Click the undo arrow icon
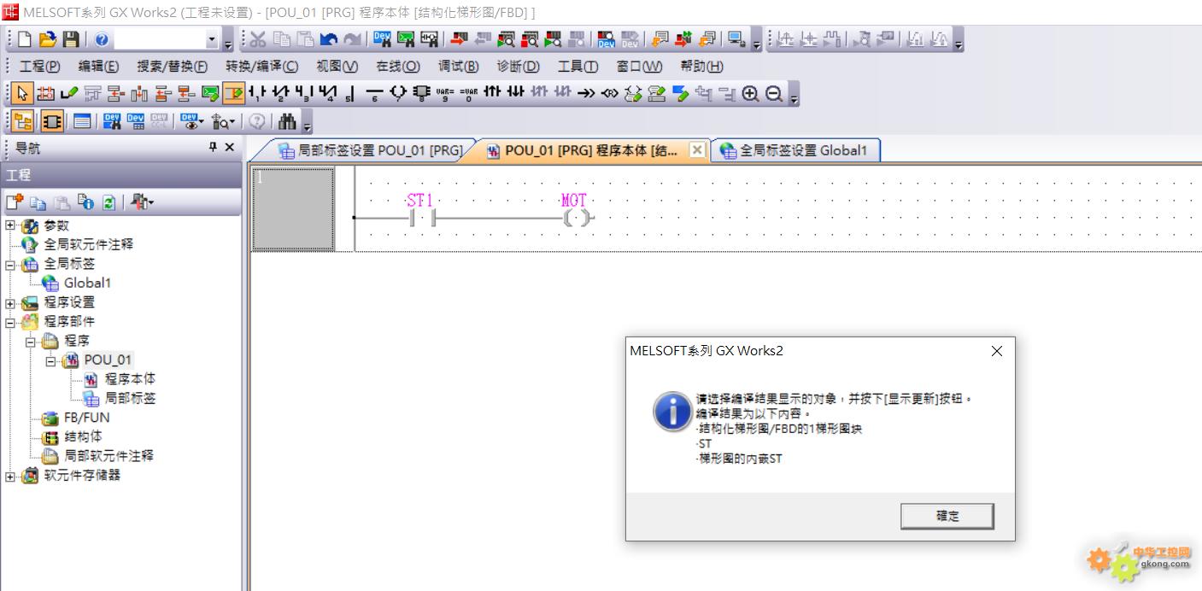1202x591 pixels. click(329, 39)
